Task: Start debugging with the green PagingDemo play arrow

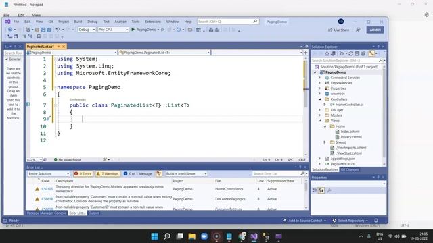Action: tap(133, 30)
